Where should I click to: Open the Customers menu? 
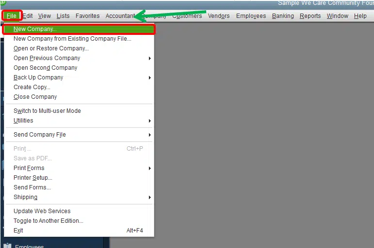pyautogui.click(x=187, y=16)
